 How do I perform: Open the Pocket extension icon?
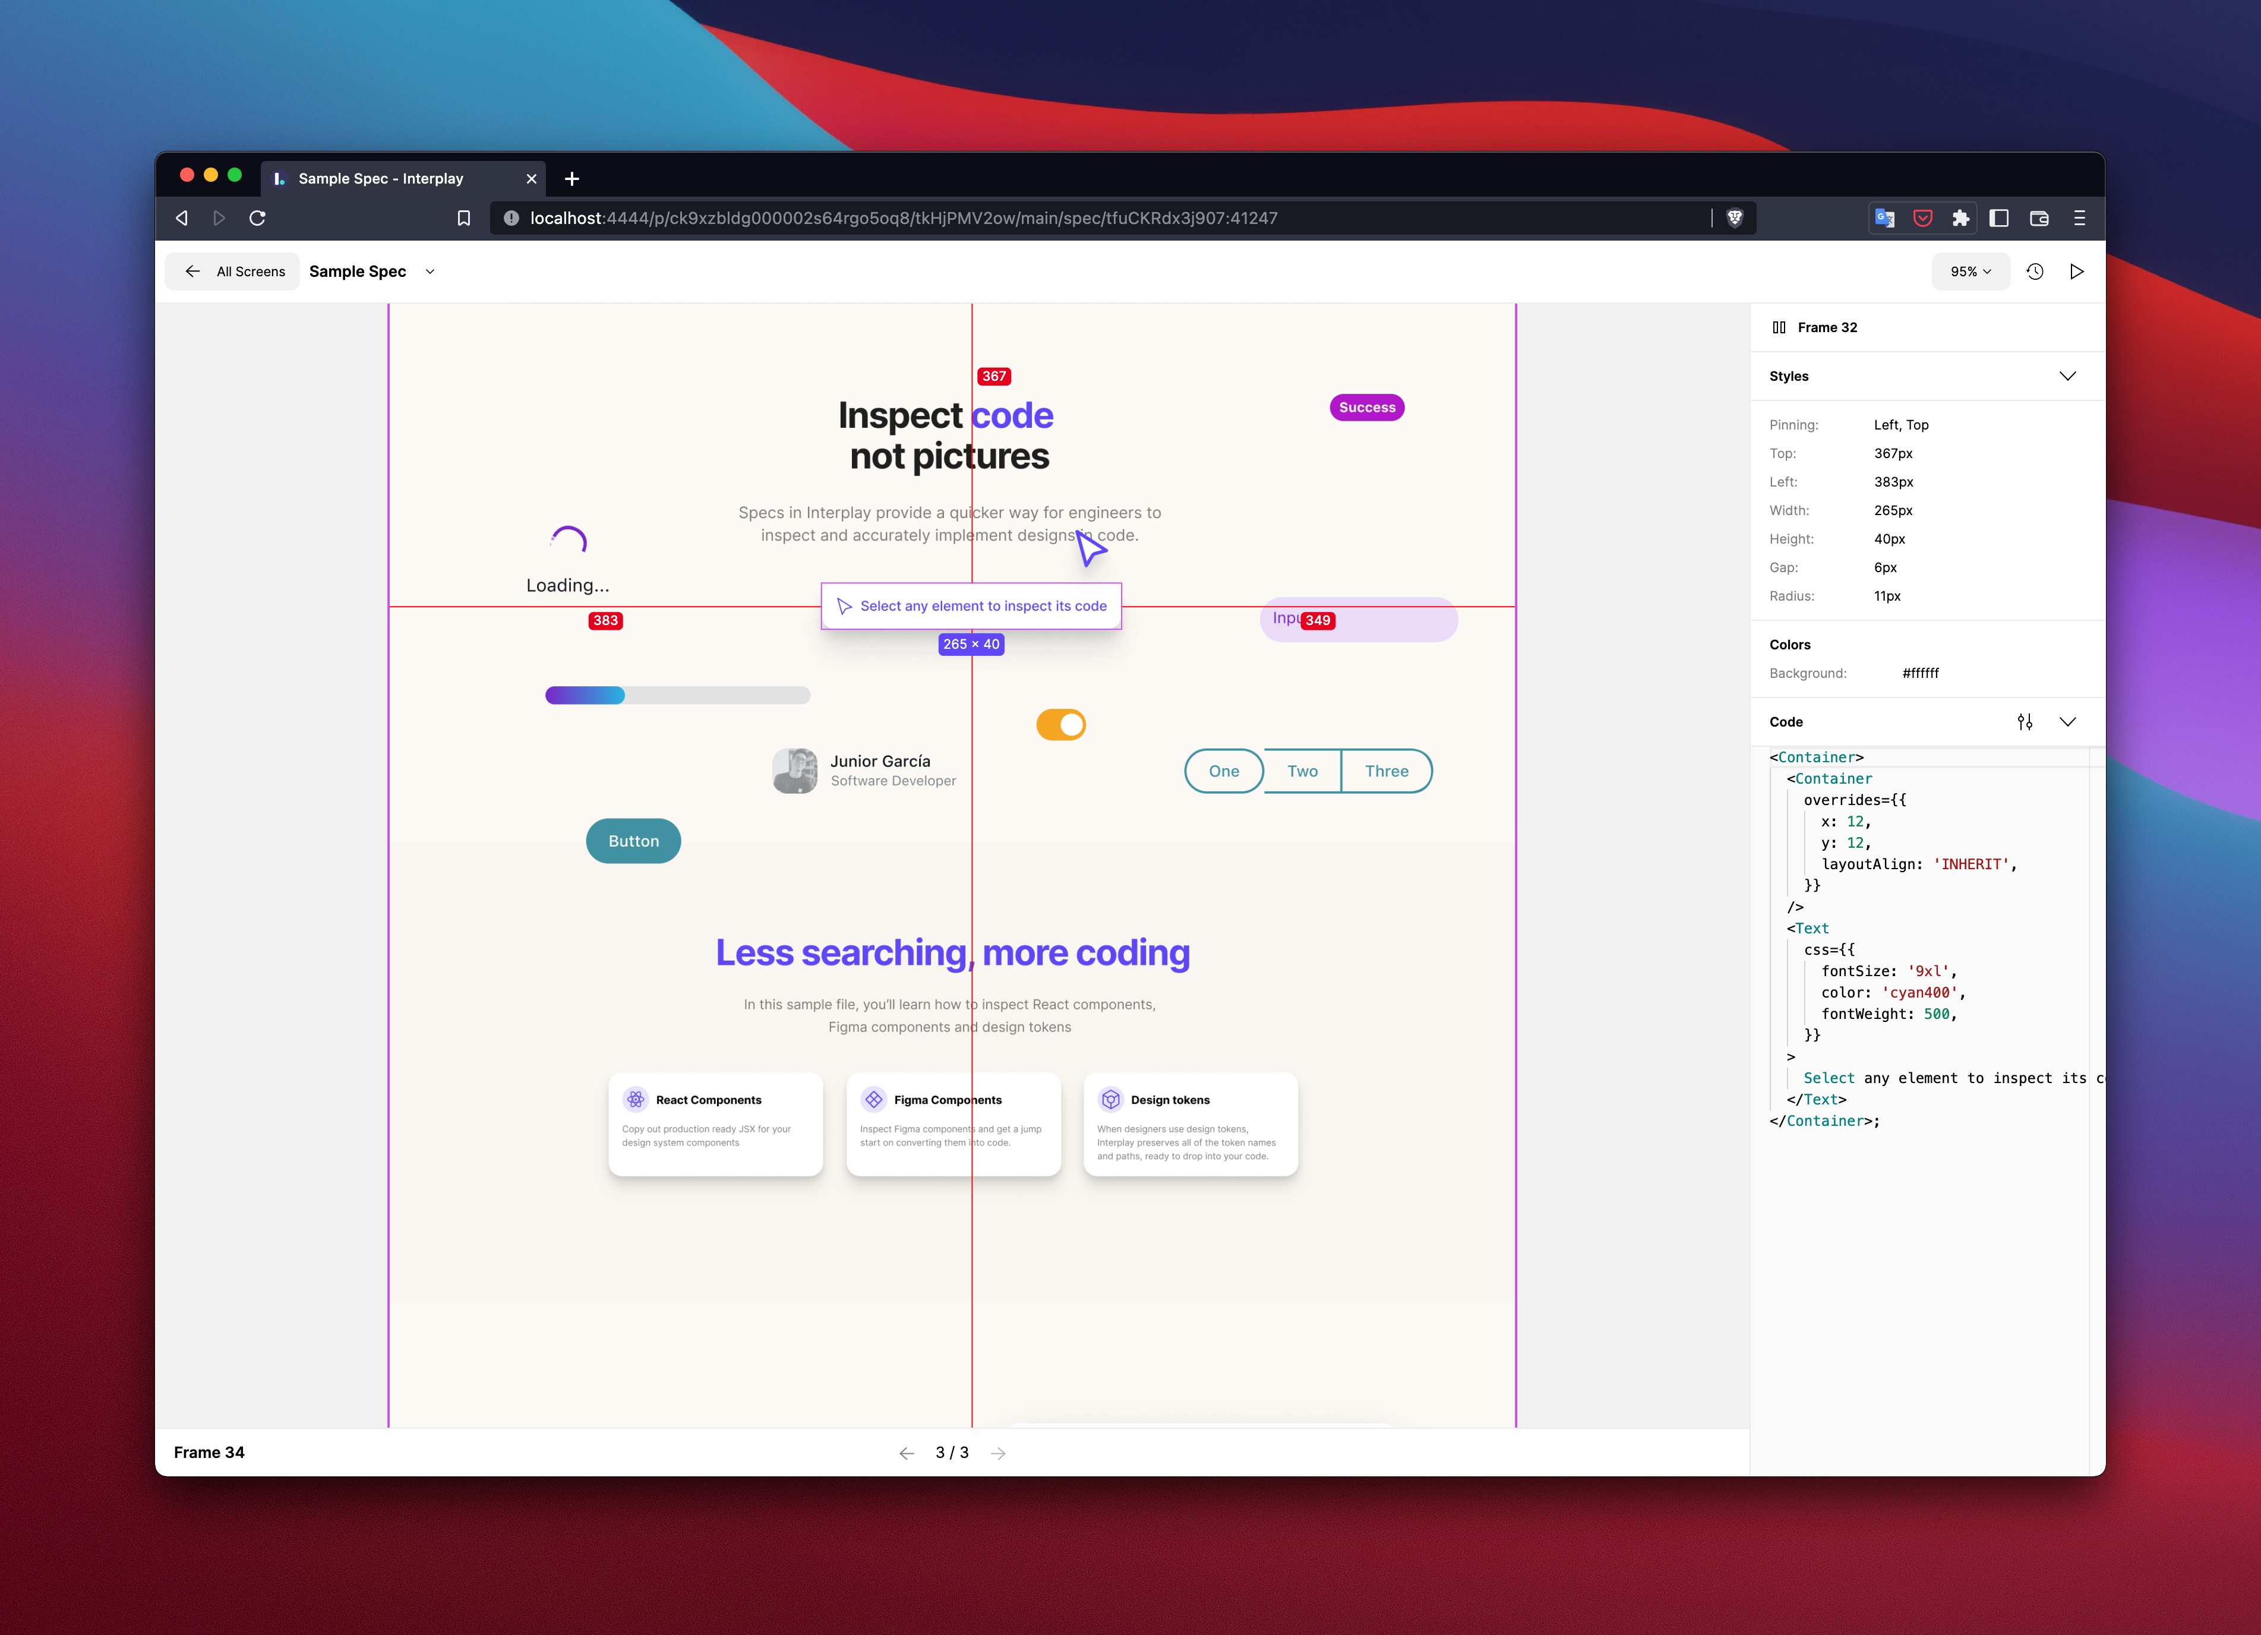tap(1923, 218)
